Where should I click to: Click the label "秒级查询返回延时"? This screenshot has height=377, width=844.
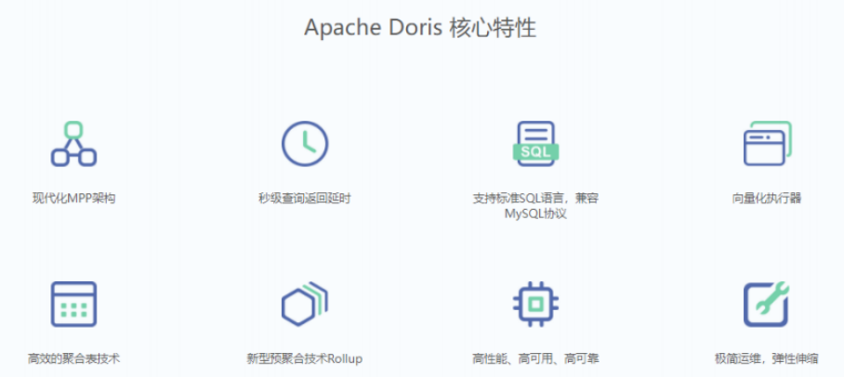(305, 198)
